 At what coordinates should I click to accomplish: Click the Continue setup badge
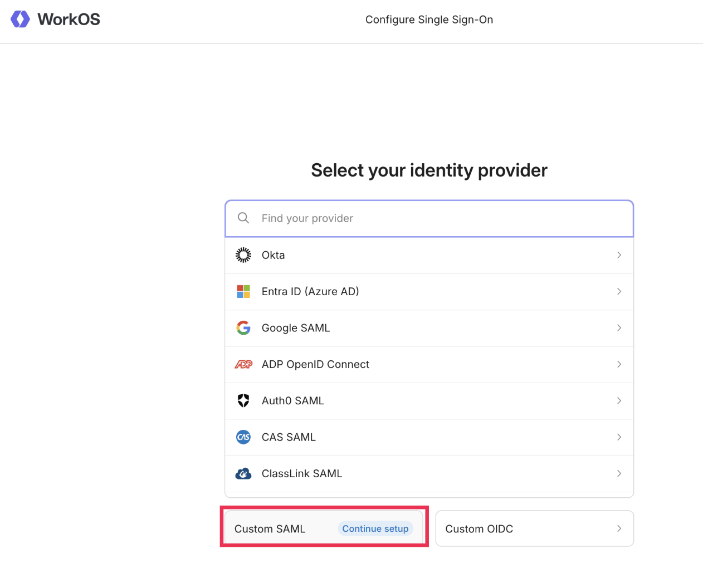(375, 528)
